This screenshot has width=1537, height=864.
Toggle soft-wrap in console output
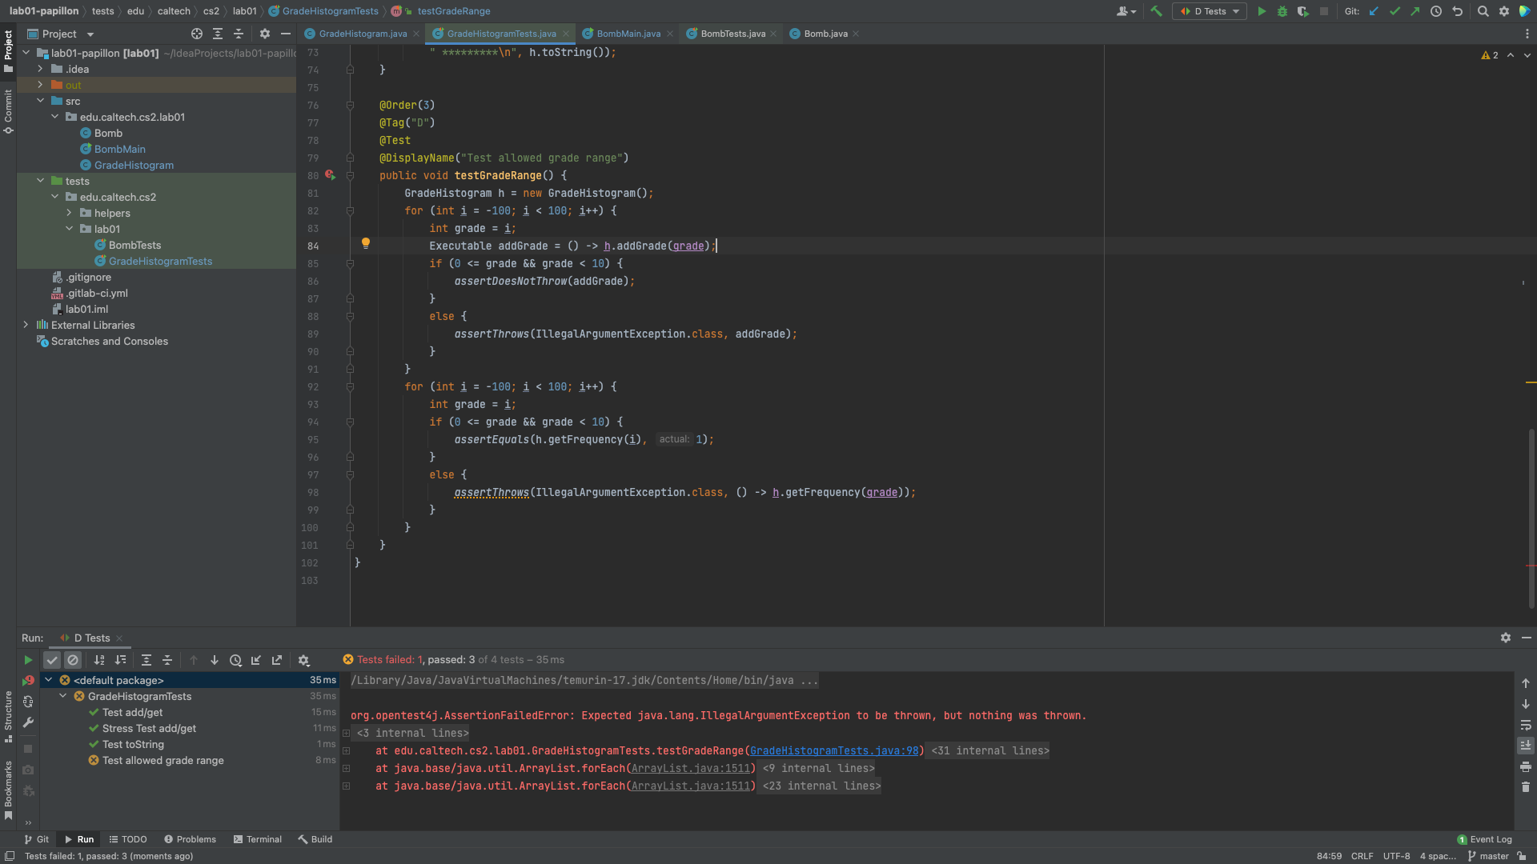[1526, 725]
